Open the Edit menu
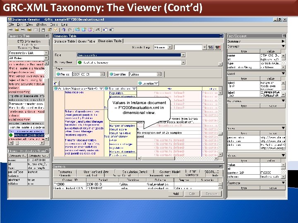This screenshot has height=223, width=298. (x=20, y=24)
